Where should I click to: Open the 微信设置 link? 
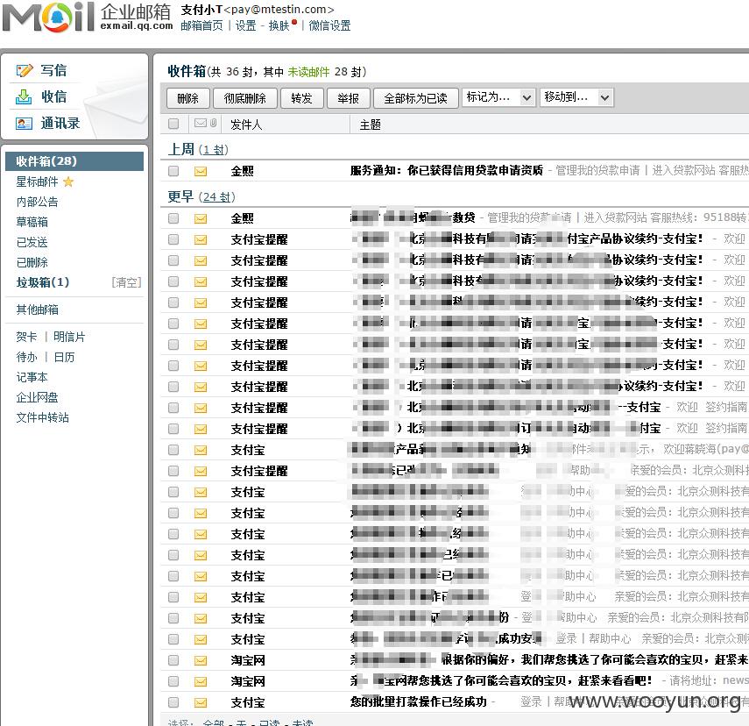329,25
